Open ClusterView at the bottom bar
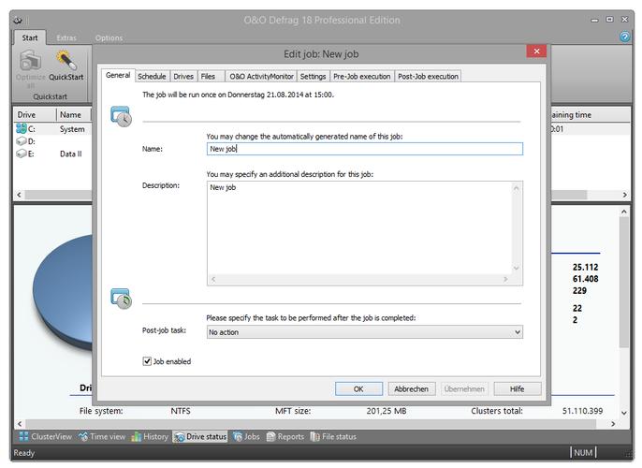 click(46, 436)
